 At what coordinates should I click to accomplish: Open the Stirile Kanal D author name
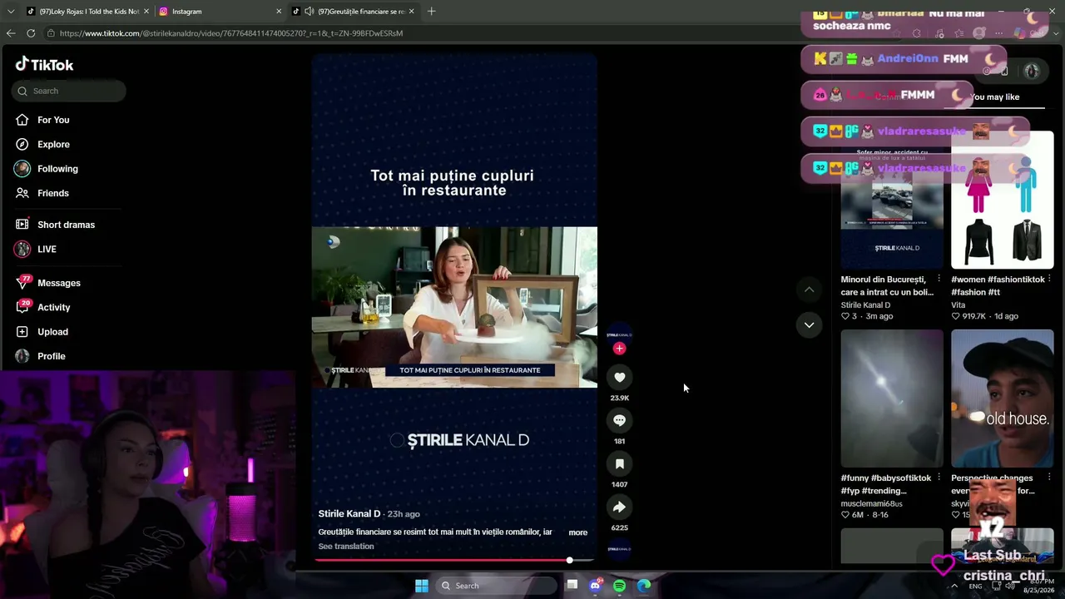[x=349, y=514]
